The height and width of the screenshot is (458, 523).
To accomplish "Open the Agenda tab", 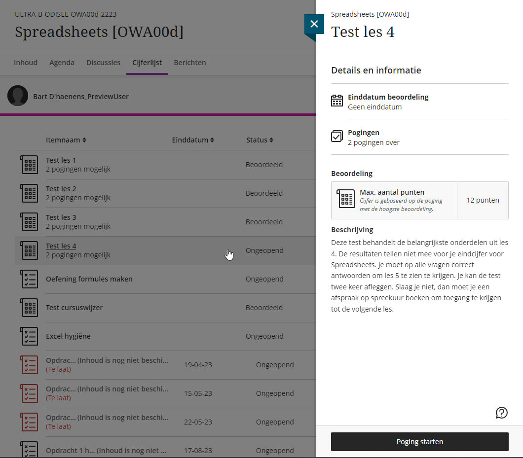I will [62, 63].
